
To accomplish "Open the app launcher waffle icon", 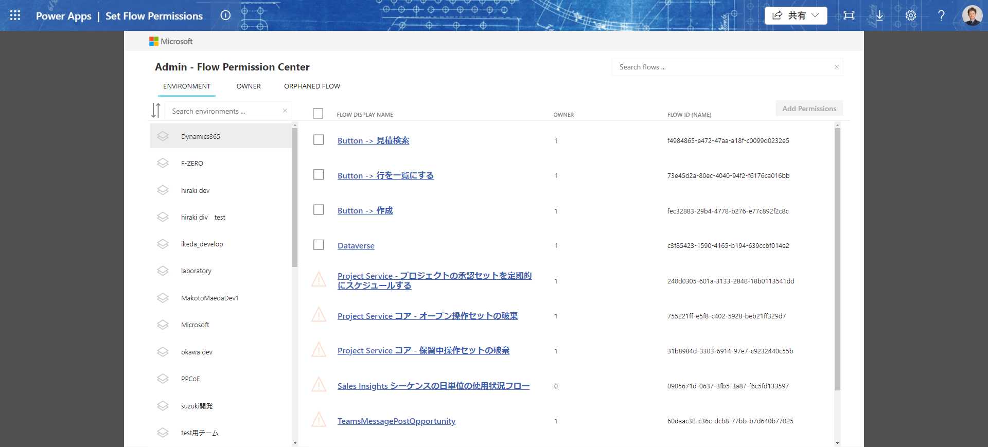I will tap(15, 15).
